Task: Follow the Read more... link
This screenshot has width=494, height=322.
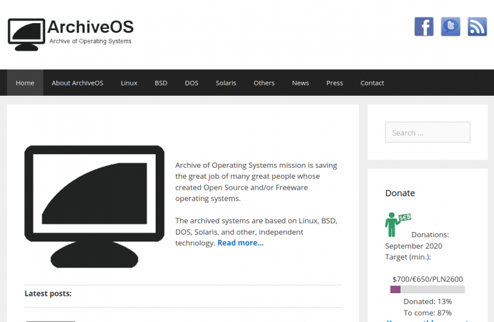Action: (240, 243)
